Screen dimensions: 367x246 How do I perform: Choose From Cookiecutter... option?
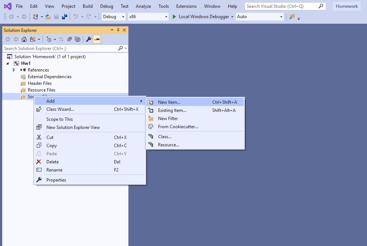(x=195, y=127)
